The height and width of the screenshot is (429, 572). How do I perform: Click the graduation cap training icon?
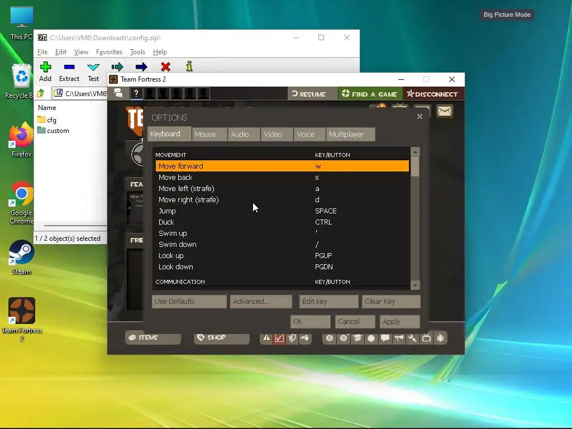coord(357,338)
